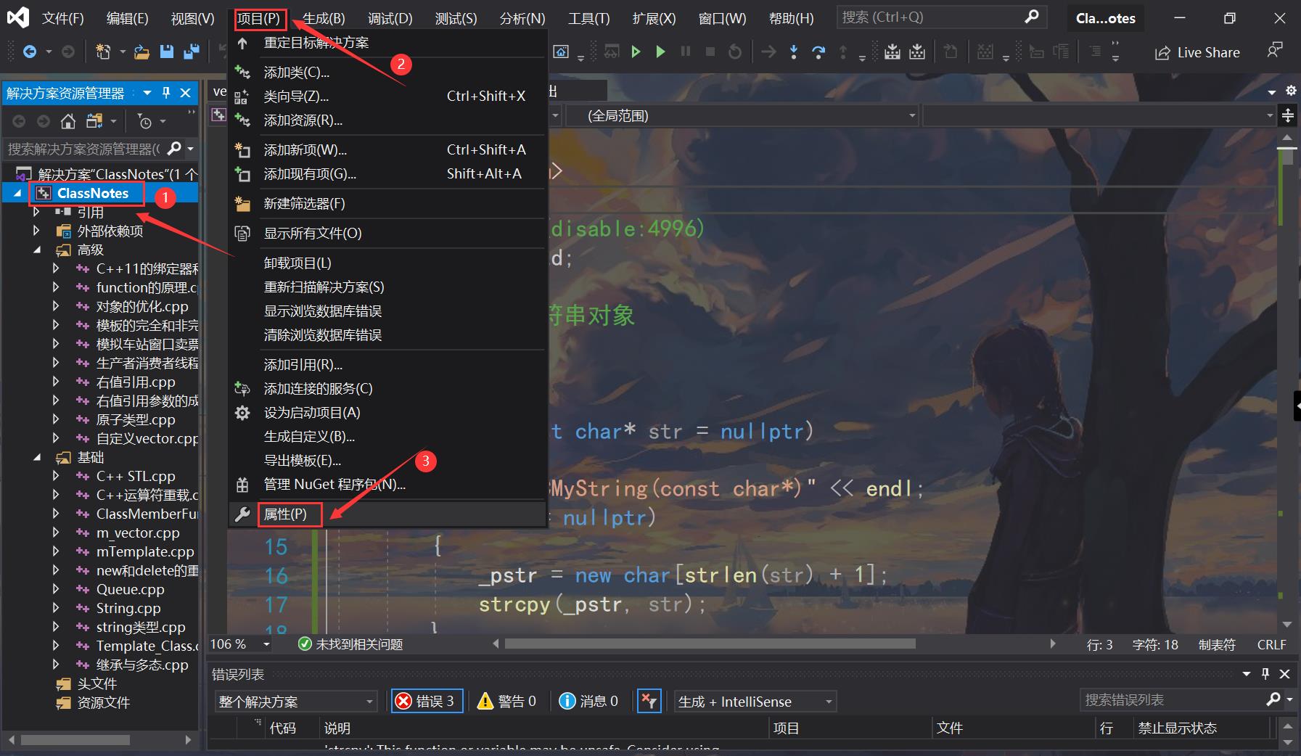
Task: Click the feedback person icon at top right
Action: 1275,50
